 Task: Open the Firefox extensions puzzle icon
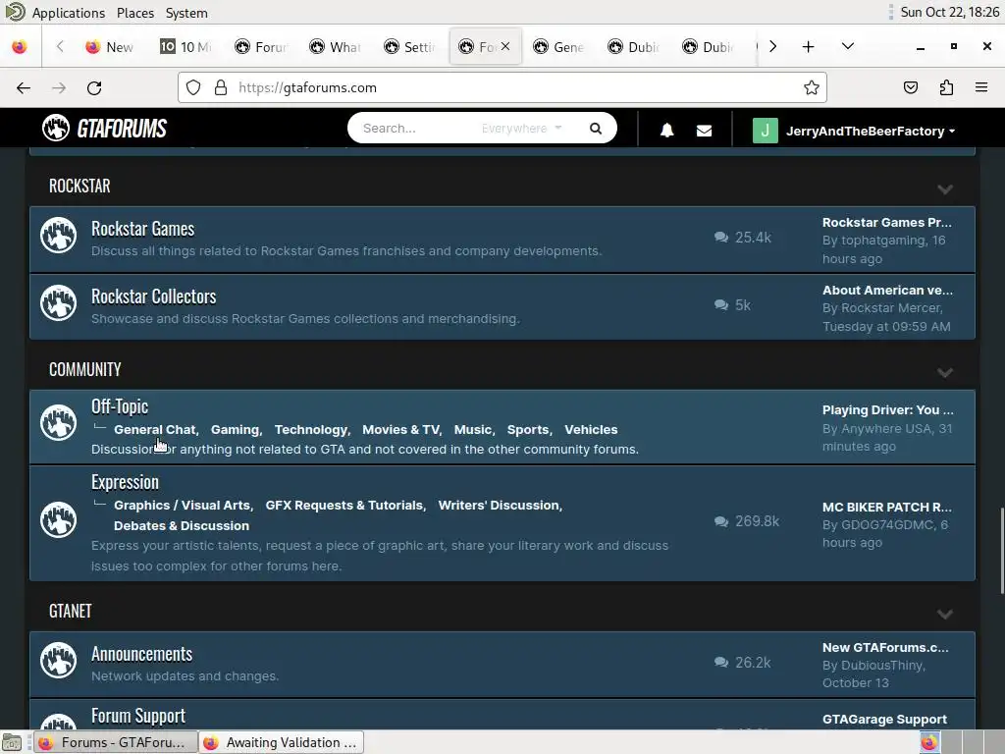coord(946,87)
